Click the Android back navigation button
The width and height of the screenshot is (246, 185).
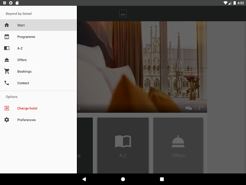click(x=84, y=179)
